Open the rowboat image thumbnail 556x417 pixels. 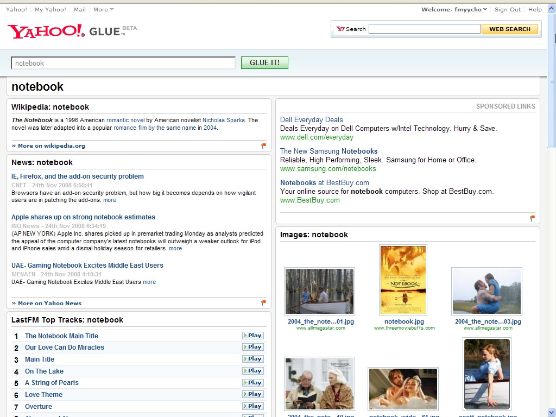click(x=319, y=291)
